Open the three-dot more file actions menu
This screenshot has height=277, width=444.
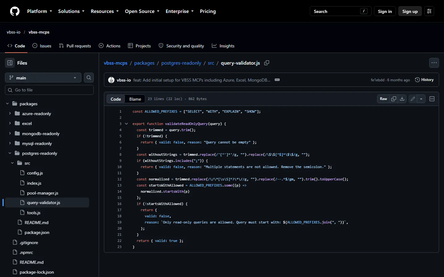coord(434,63)
